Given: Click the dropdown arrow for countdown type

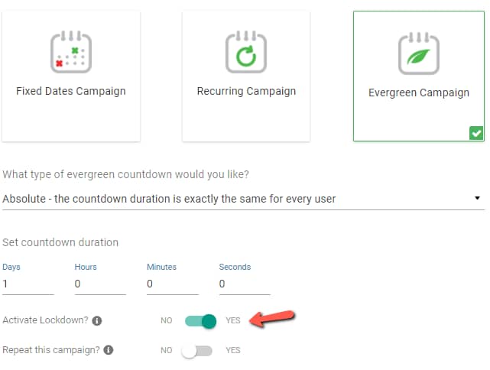Looking at the screenshot, I should click(x=477, y=198).
